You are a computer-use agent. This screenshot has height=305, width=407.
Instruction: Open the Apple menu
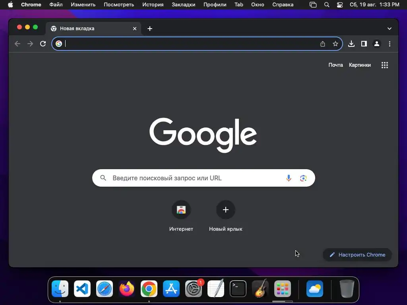click(x=10, y=5)
